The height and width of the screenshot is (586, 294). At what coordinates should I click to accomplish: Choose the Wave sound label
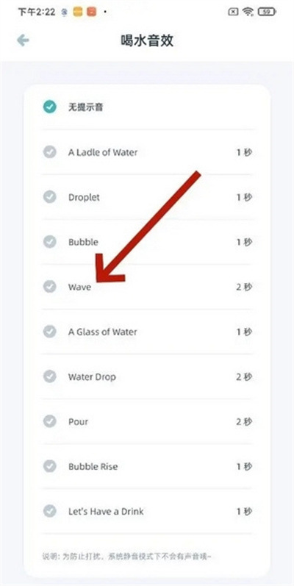[79, 287]
